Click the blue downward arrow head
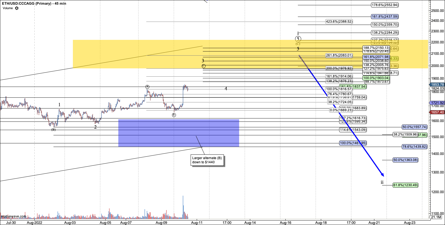 (382, 174)
